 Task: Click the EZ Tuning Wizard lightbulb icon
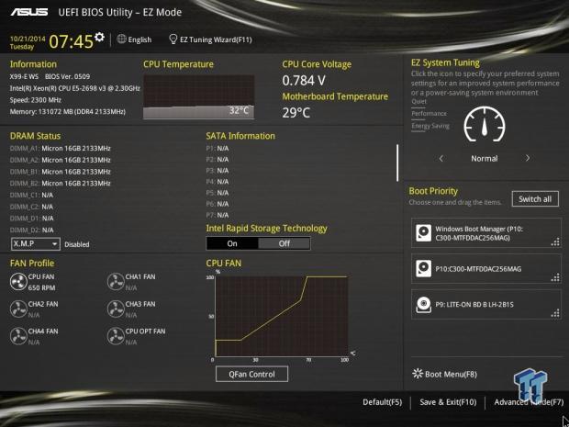pos(173,39)
